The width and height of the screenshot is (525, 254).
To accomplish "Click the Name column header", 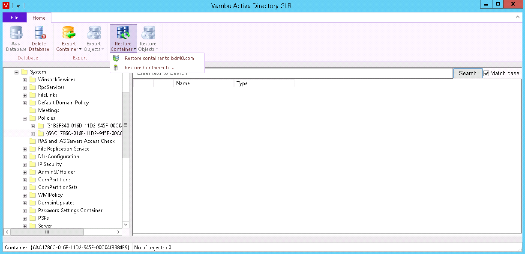I will click(204, 83).
